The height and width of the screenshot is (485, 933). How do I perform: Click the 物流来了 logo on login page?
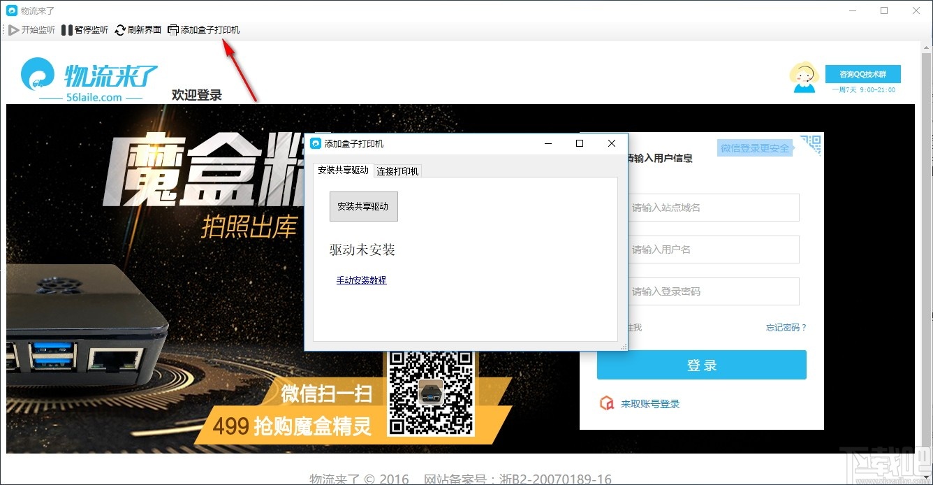(x=90, y=80)
